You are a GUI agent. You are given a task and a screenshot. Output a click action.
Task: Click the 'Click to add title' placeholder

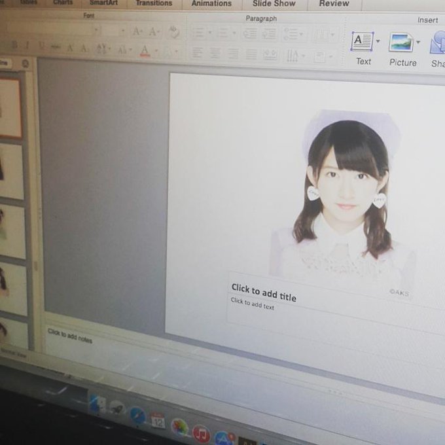click(x=264, y=293)
